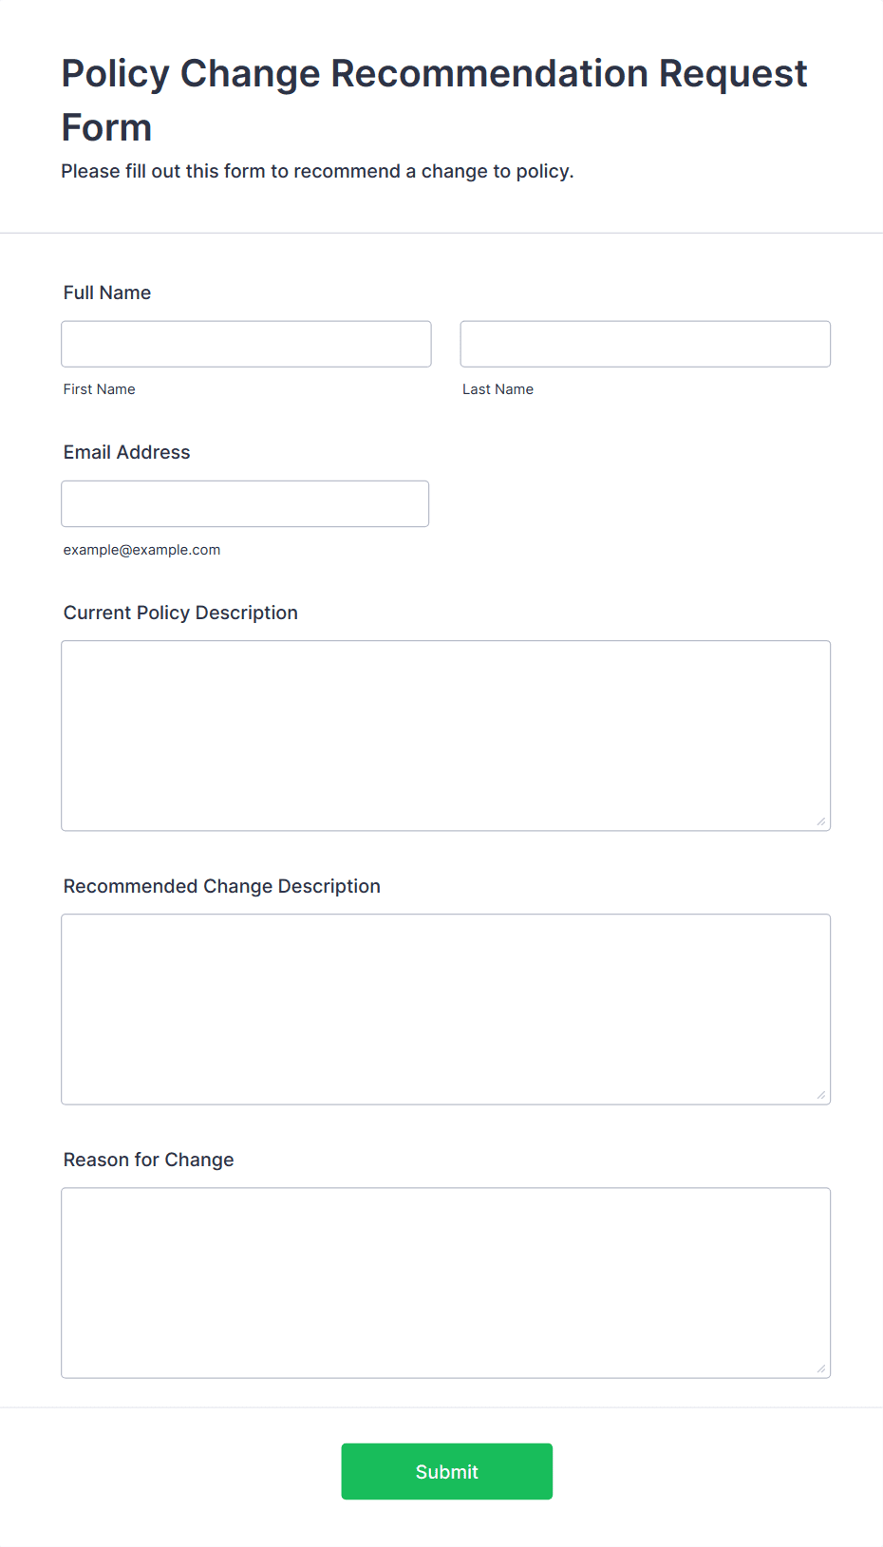Screen dimensions: 883x1547
Task: Click the Recommended Change Description resize grip
Action: pos(821,1095)
